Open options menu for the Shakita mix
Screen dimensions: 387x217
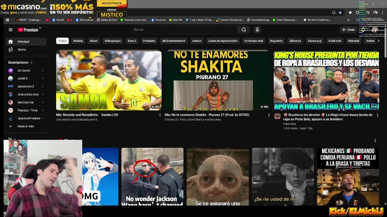click(269, 115)
